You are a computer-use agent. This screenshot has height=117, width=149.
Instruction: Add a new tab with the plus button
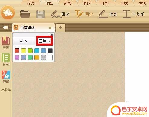point(61,28)
